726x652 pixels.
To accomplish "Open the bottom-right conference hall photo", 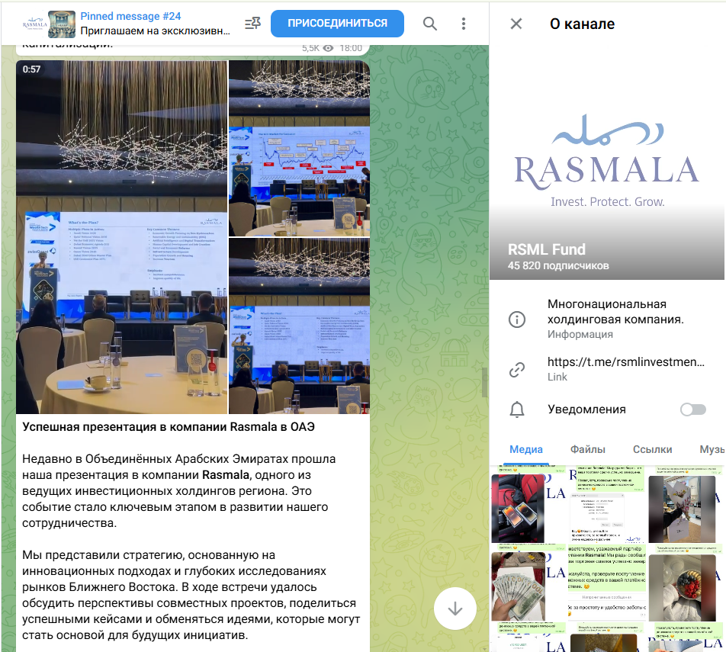I will click(299, 326).
